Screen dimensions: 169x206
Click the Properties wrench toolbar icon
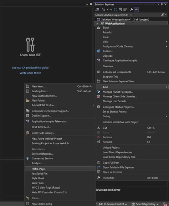click(131, 10)
